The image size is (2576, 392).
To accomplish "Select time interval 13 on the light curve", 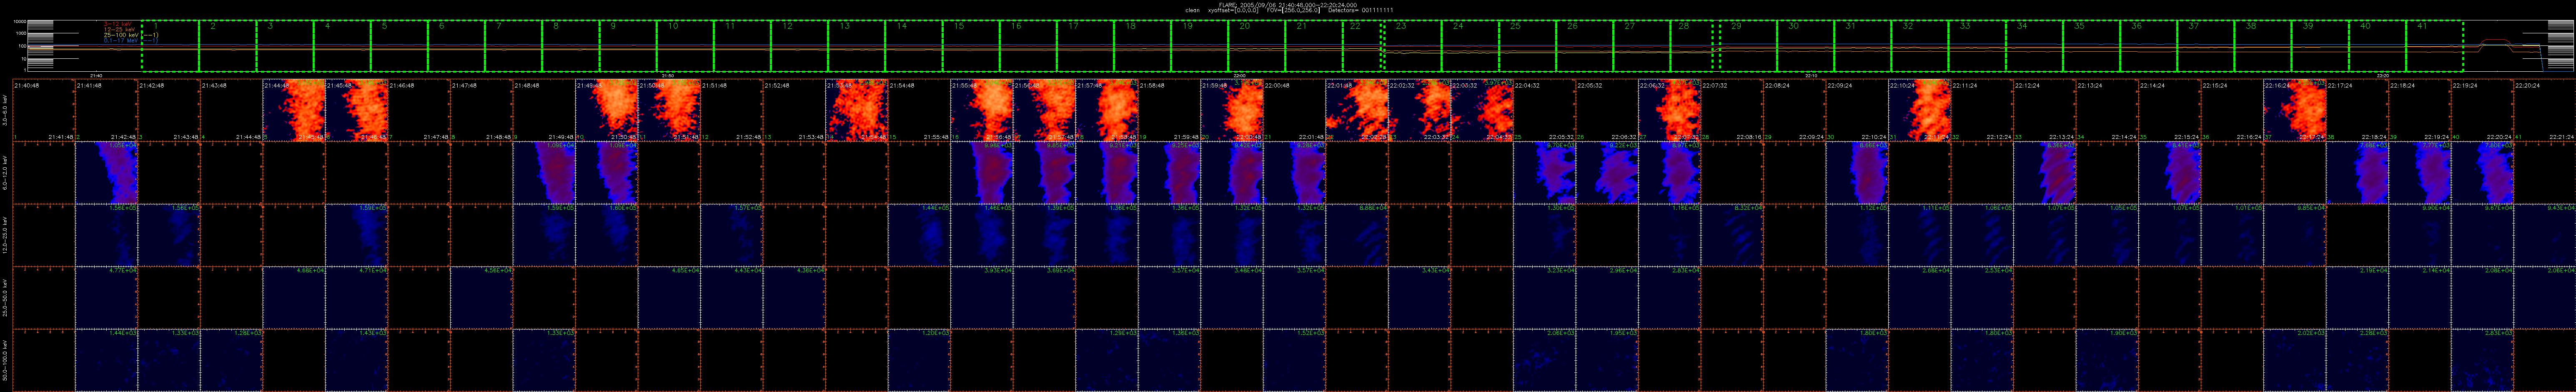I will (857, 46).
